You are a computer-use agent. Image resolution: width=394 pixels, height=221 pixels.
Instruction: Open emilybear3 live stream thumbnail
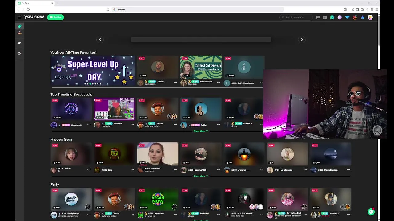click(158, 154)
